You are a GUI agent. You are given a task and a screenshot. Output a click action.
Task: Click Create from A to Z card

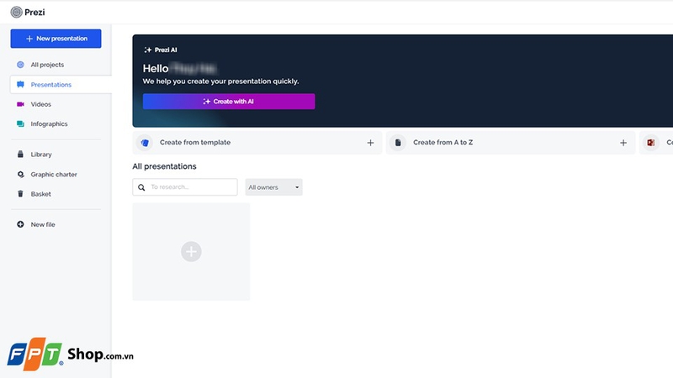pos(511,142)
